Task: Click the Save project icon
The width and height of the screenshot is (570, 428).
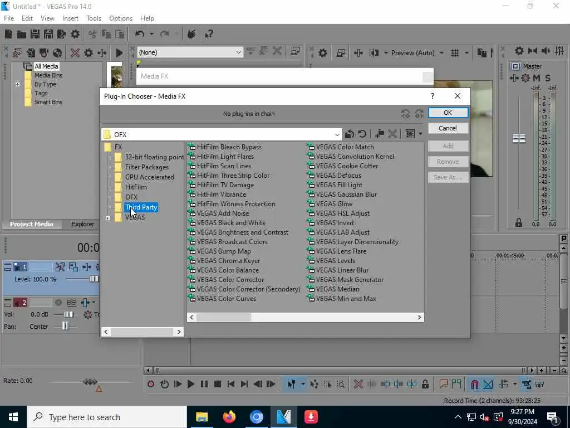Action: coord(35,34)
